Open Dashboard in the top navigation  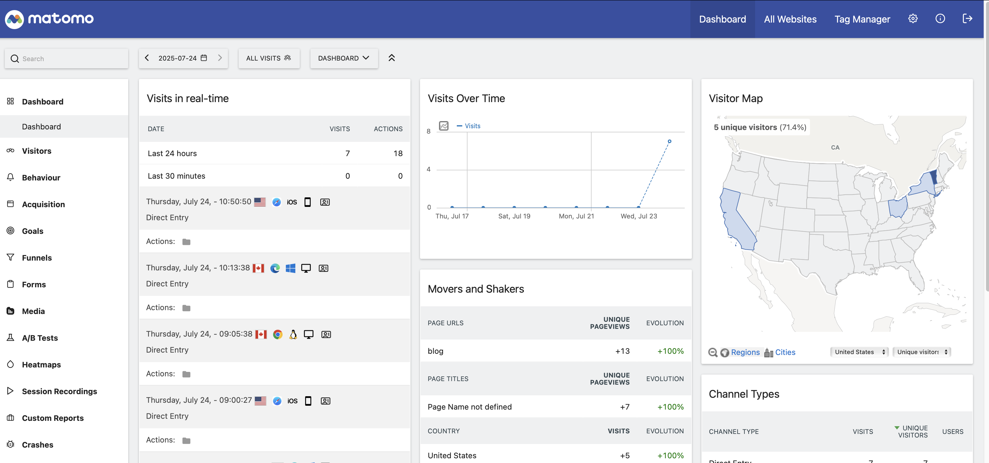pyautogui.click(x=722, y=19)
